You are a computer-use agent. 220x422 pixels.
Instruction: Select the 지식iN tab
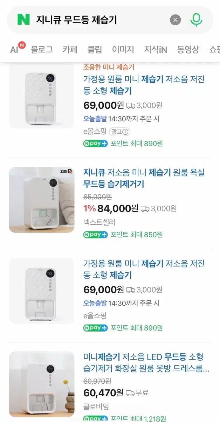(156, 50)
